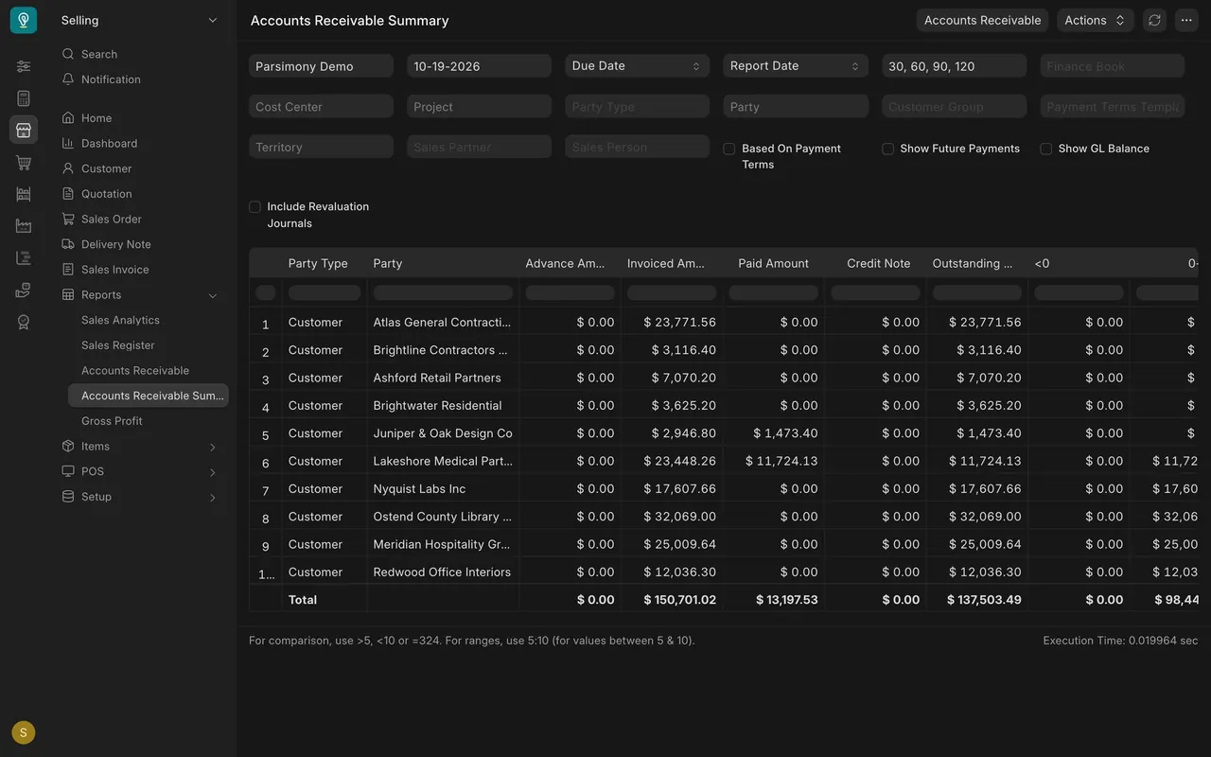Open Sales Invoice in the sidebar
The height and width of the screenshot is (757, 1211).
click(114, 270)
